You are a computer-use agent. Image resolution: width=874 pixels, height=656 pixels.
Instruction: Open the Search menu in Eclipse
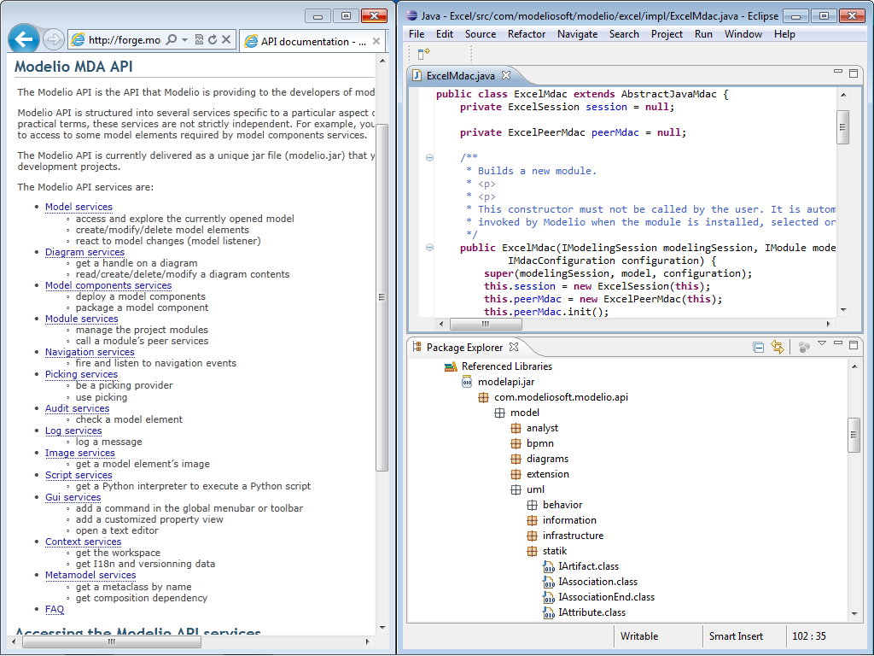tap(624, 34)
